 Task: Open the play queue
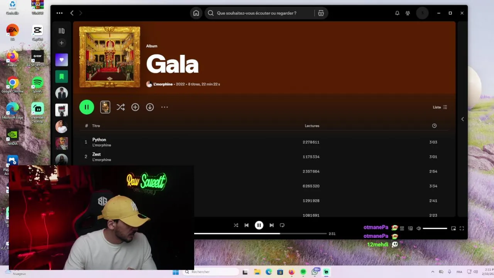(x=402, y=228)
